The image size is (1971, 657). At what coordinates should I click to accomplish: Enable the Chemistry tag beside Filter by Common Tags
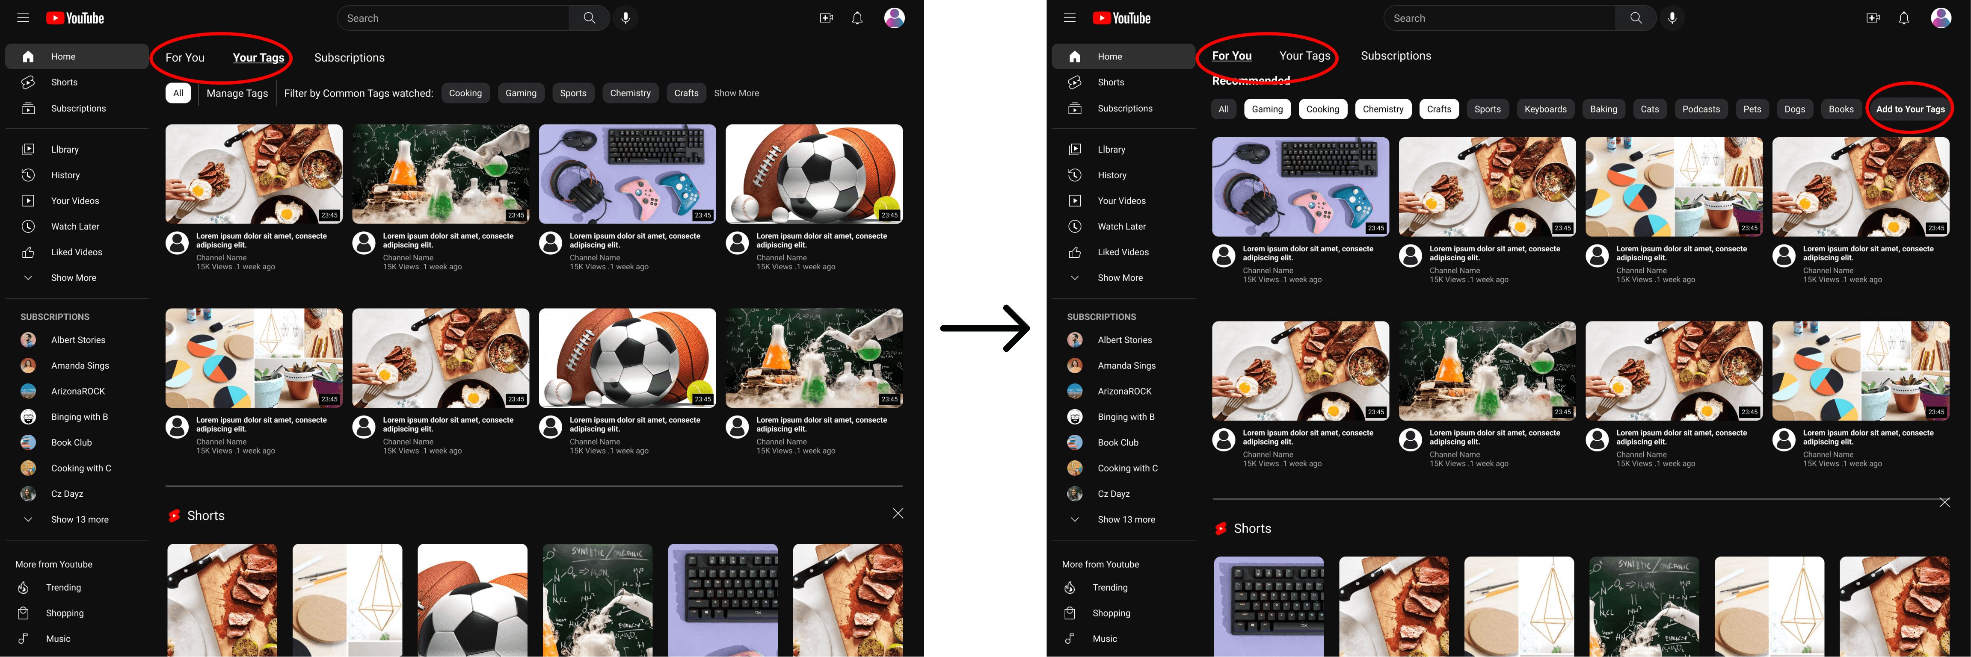[x=630, y=93]
